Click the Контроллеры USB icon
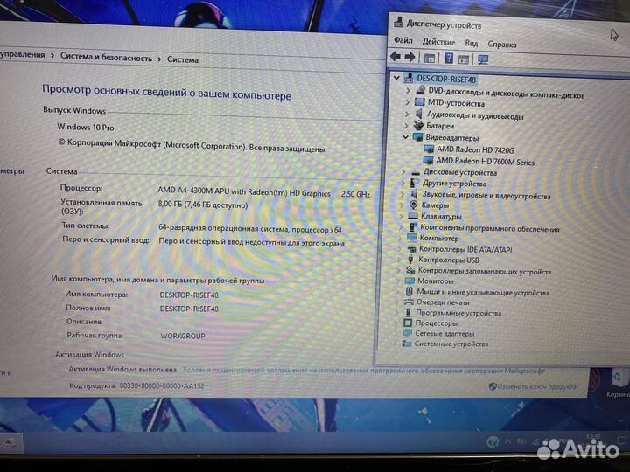Viewport: 630px width, 472px height. pos(410,260)
